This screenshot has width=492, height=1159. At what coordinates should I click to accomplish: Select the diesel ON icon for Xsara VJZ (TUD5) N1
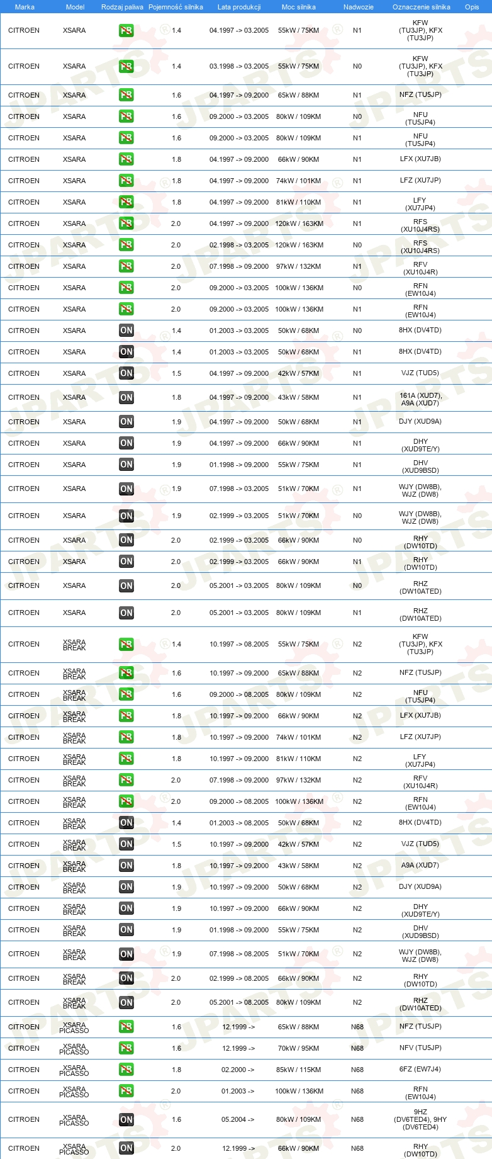click(126, 373)
